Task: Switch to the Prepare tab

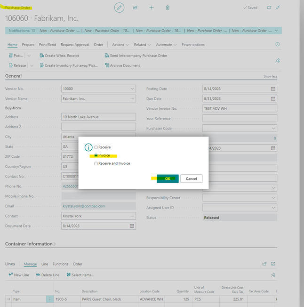Action: tap(28, 45)
